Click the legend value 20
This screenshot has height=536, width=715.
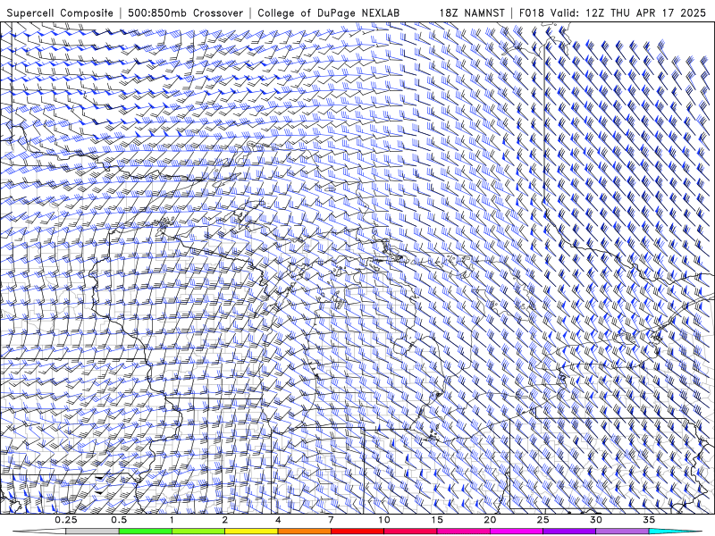490,520
